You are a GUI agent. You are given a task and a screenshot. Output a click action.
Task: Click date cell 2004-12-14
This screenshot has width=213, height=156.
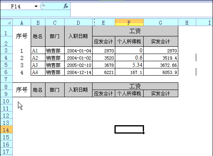click(79, 72)
